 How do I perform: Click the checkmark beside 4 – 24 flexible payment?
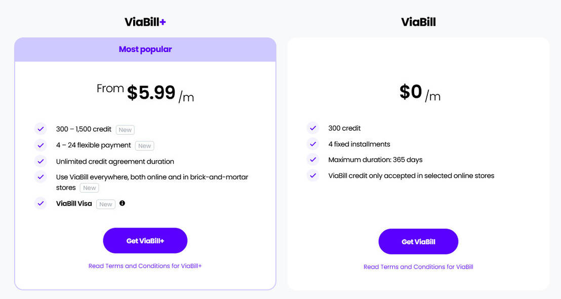41,145
